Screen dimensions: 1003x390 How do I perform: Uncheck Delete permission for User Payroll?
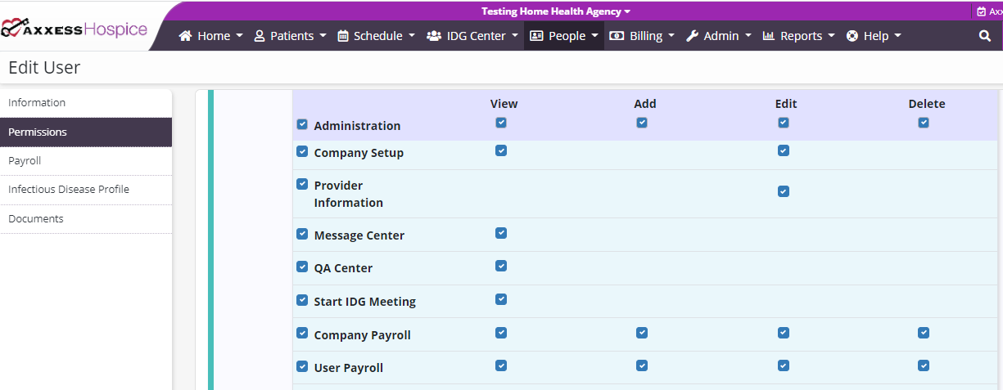pos(924,365)
